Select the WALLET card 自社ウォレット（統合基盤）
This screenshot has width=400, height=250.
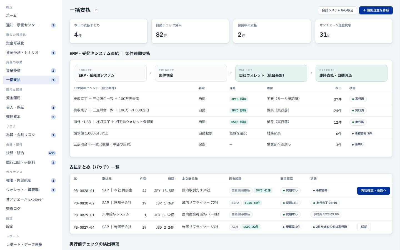click(271, 73)
